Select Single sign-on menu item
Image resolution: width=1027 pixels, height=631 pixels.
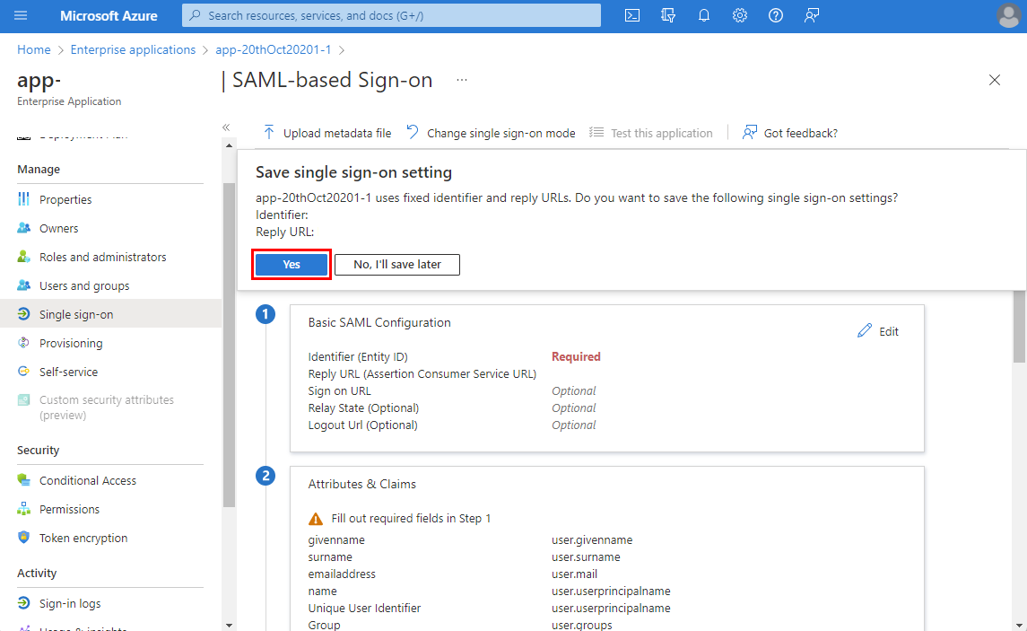coord(110,314)
